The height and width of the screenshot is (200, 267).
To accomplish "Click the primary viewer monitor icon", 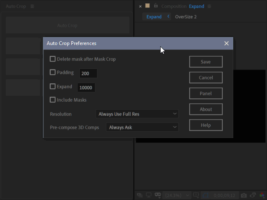I will (x=149, y=195).
